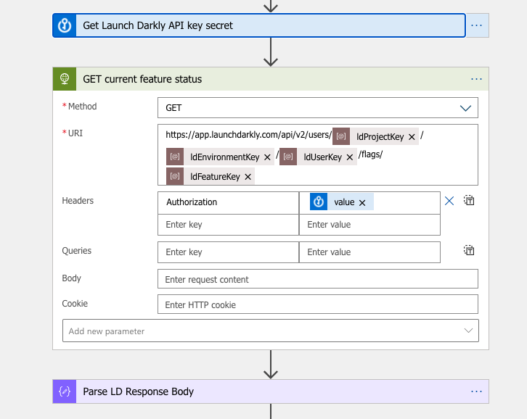Select the ldProjectKey token label

coord(380,137)
